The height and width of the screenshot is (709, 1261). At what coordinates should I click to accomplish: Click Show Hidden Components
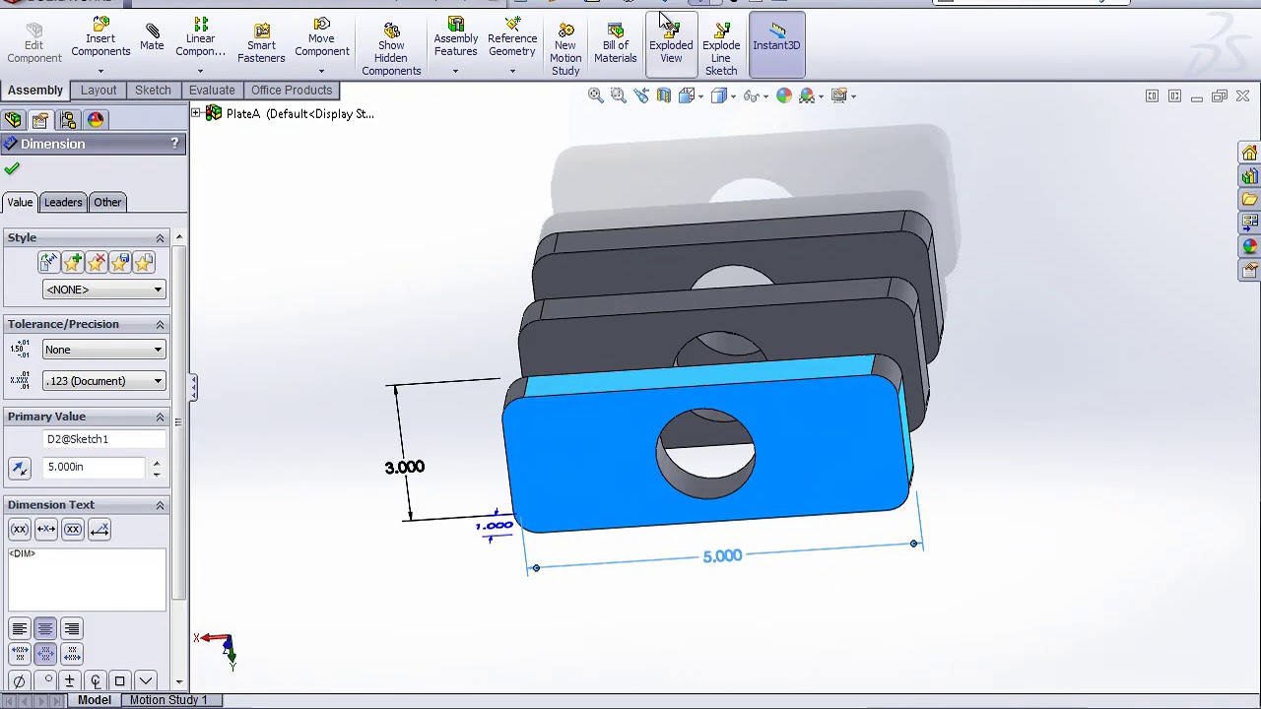click(391, 49)
